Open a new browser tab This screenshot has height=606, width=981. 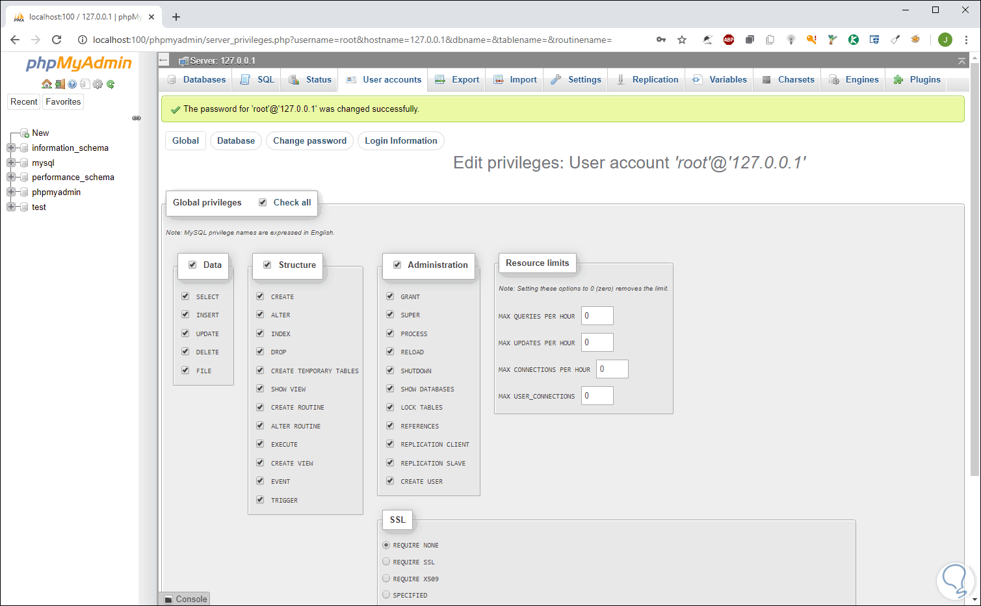176,17
